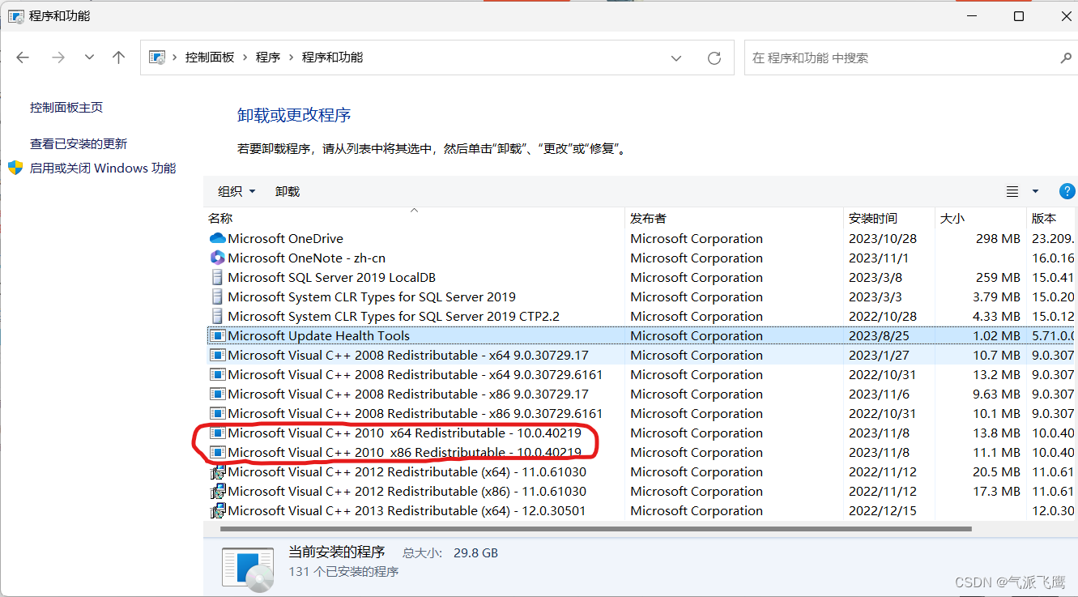
Task: Click the Back navigation arrow
Action: (x=23, y=58)
